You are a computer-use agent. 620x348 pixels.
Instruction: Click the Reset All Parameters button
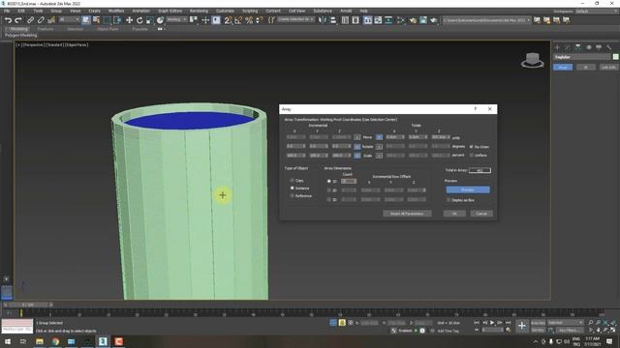point(407,214)
